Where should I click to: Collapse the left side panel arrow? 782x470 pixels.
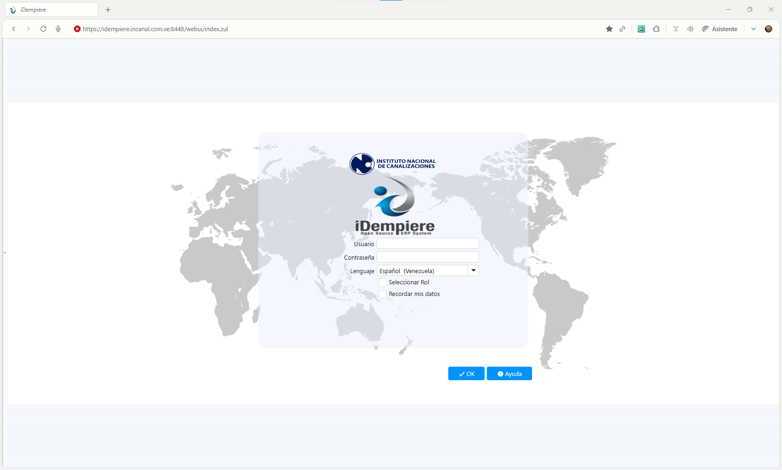pos(5,253)
